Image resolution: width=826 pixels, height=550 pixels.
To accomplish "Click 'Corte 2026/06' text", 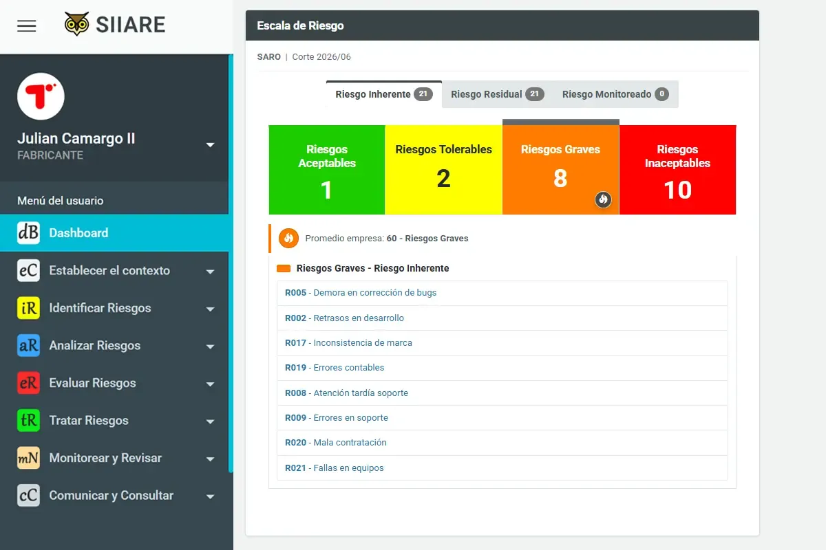I will tap(321, 57).
